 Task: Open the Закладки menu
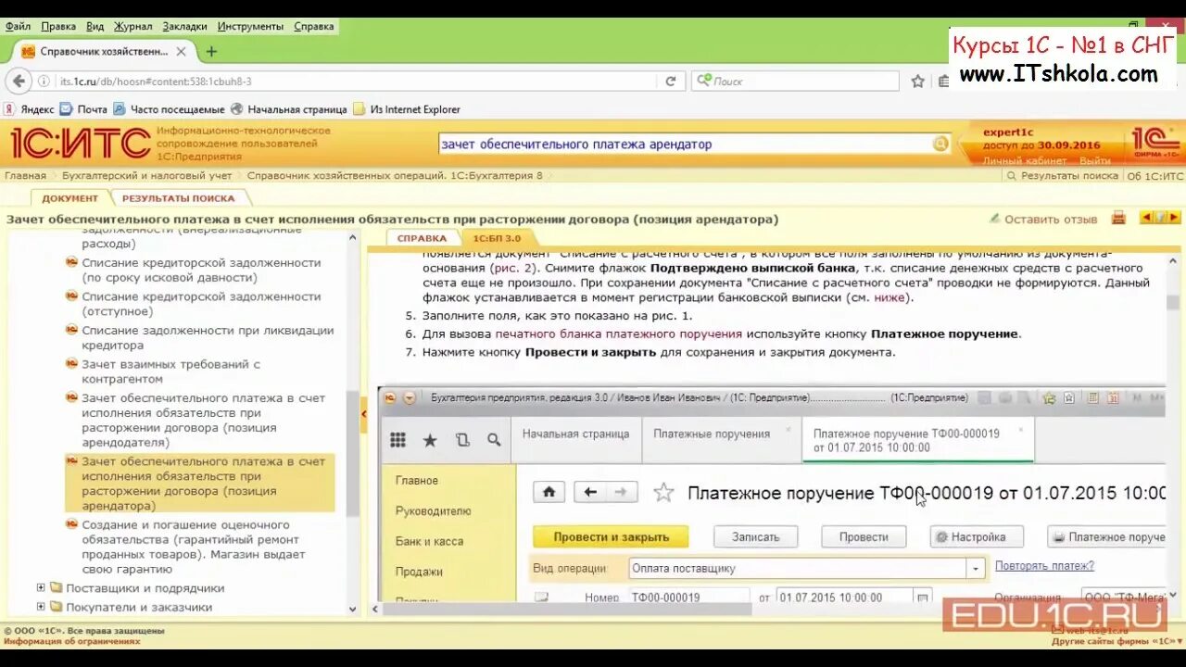[184, 27]
